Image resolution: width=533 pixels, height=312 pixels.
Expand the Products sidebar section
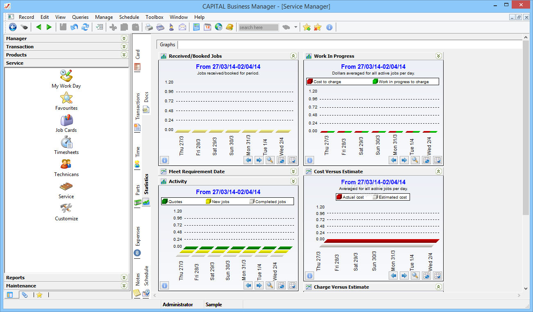click(x=124, y=54)
